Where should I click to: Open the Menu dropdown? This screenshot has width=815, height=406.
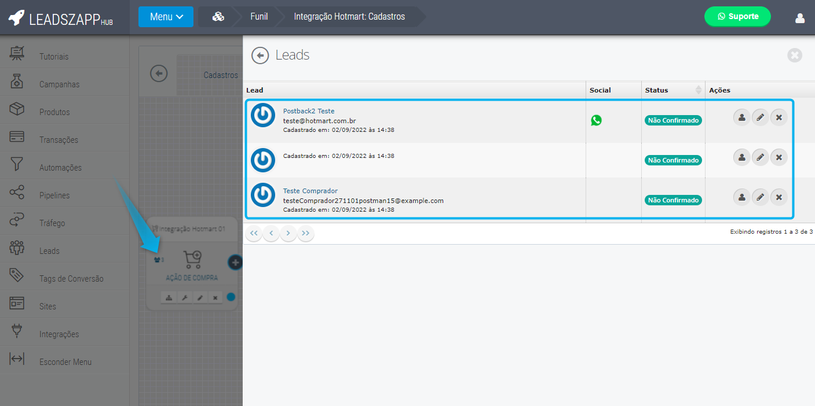coord(166,17)
